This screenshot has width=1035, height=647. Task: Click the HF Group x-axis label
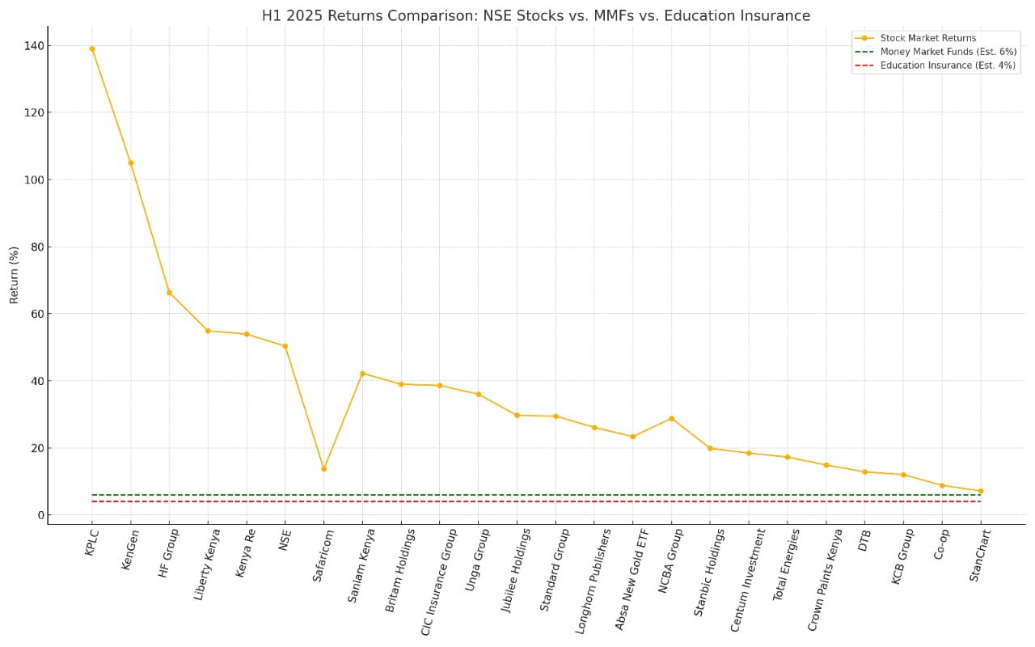tap(167, 552)
